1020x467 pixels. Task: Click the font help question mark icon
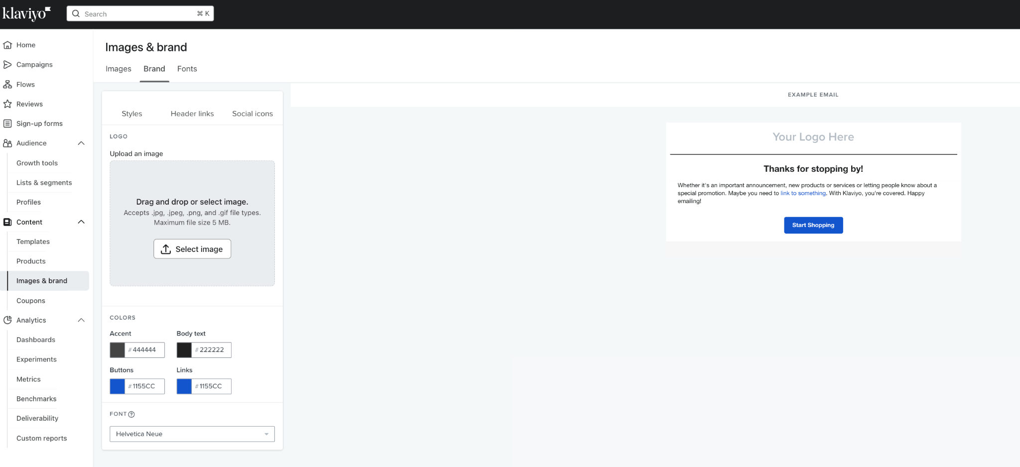(131, 414)
